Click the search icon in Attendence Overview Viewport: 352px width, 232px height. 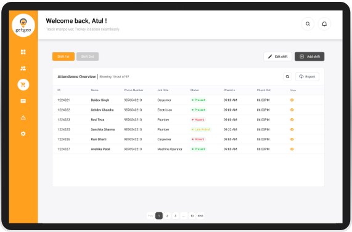click(287, 77)
